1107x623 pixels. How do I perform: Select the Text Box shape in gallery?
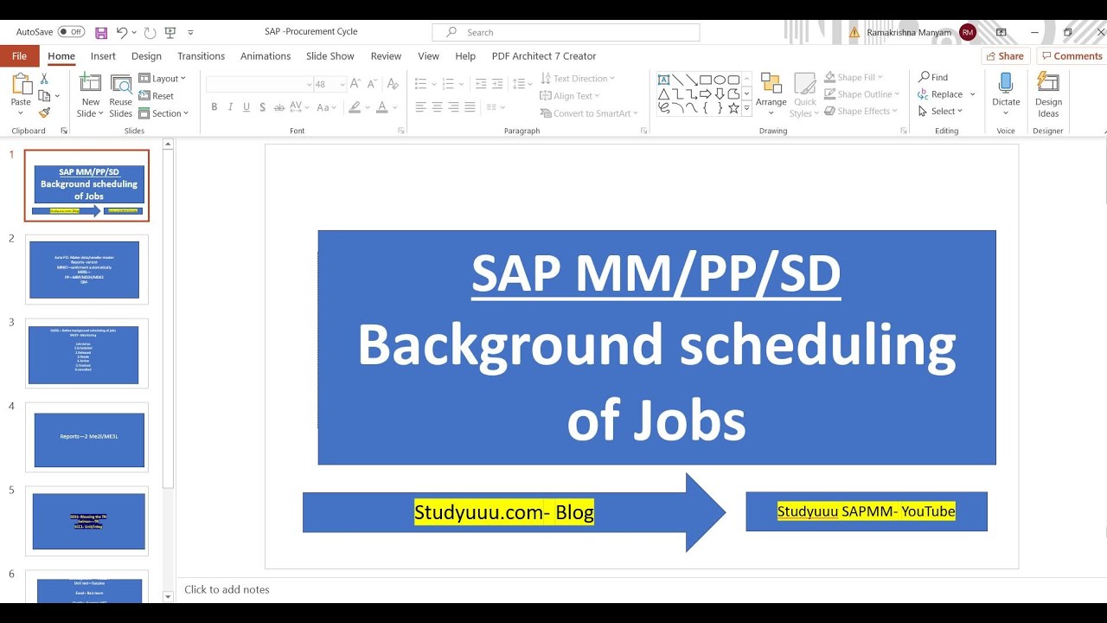click(x=664, y=80)
